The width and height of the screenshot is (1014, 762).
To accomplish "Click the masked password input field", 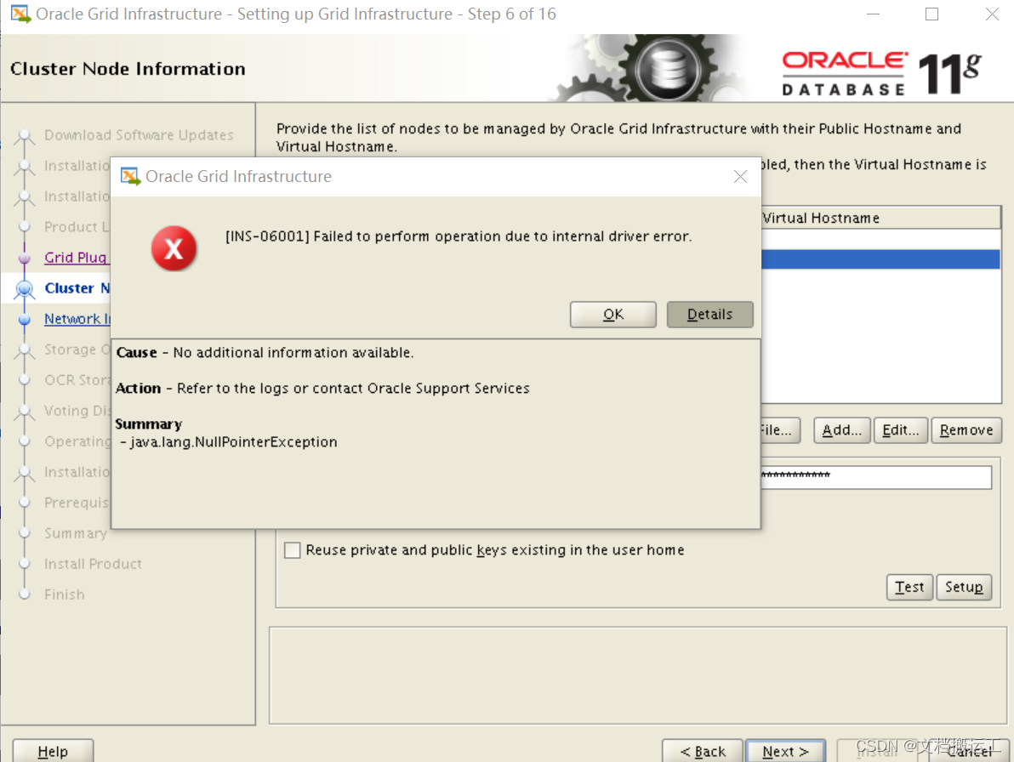I will tap(875, 477).
